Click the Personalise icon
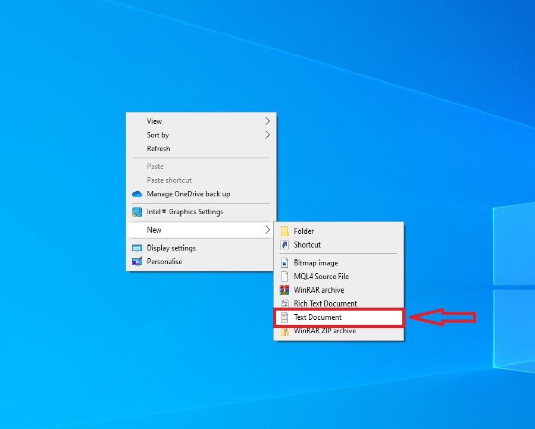Screen dimensions: 535x429 137,262
